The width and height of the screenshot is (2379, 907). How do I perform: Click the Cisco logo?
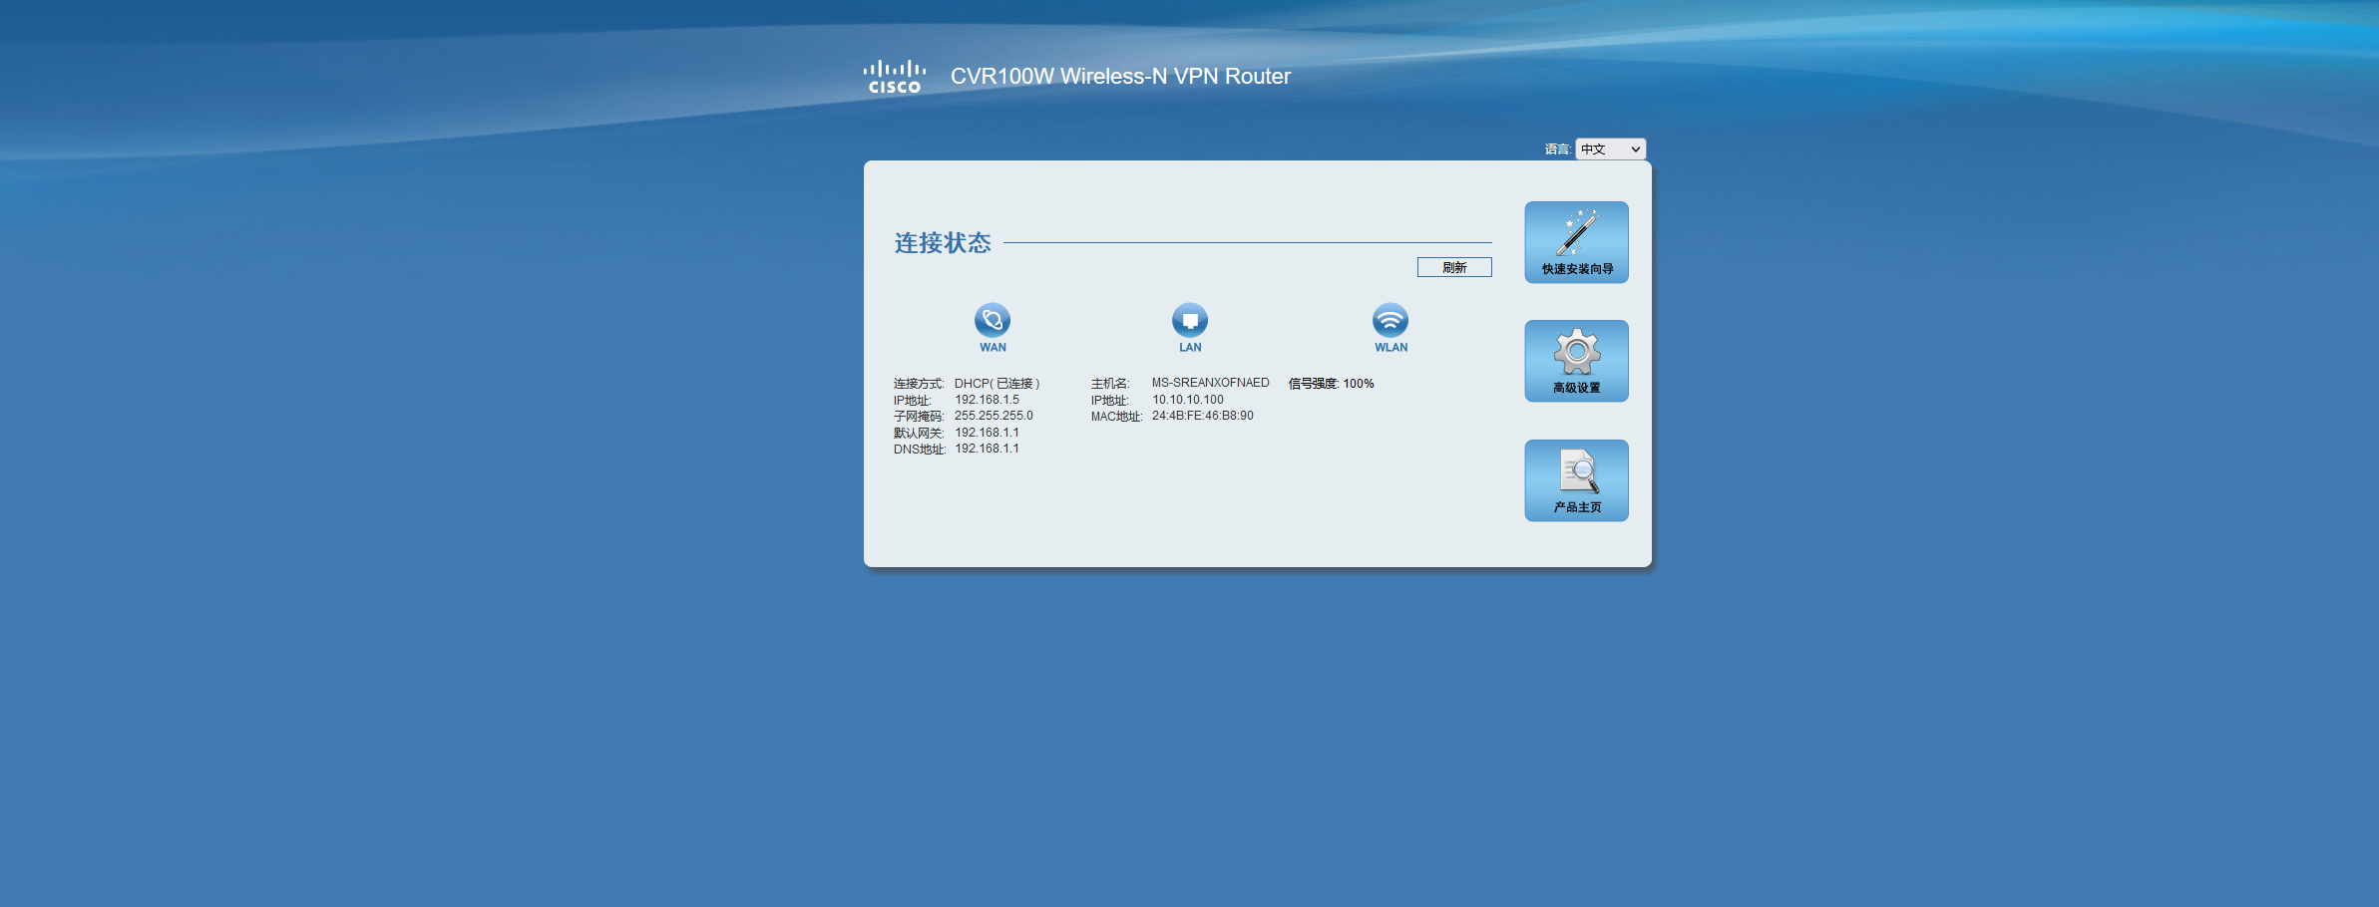pyautogui.click(x=894, y=77)
